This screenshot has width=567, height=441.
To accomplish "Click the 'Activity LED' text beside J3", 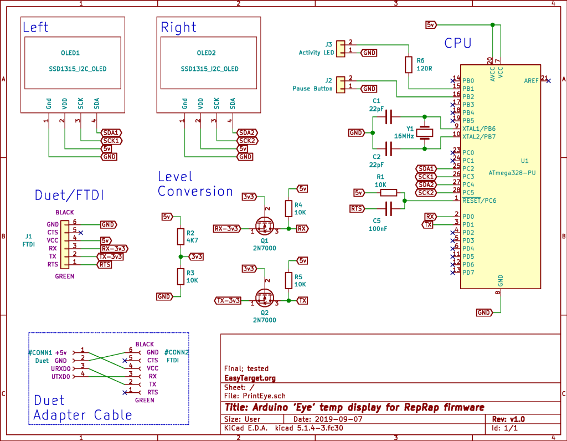I will 316,53.
